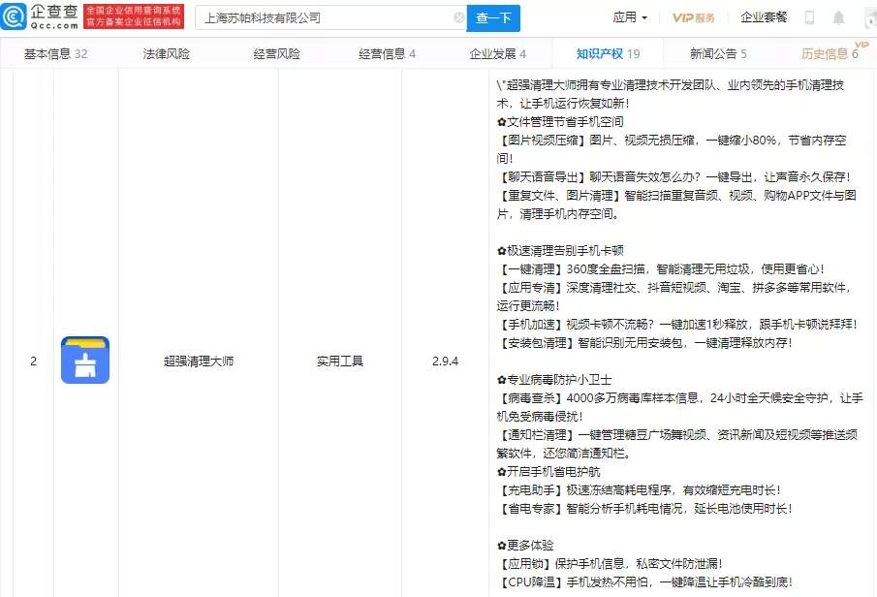
Task: Click the Qcc.com logo
Action: [40, 16]
